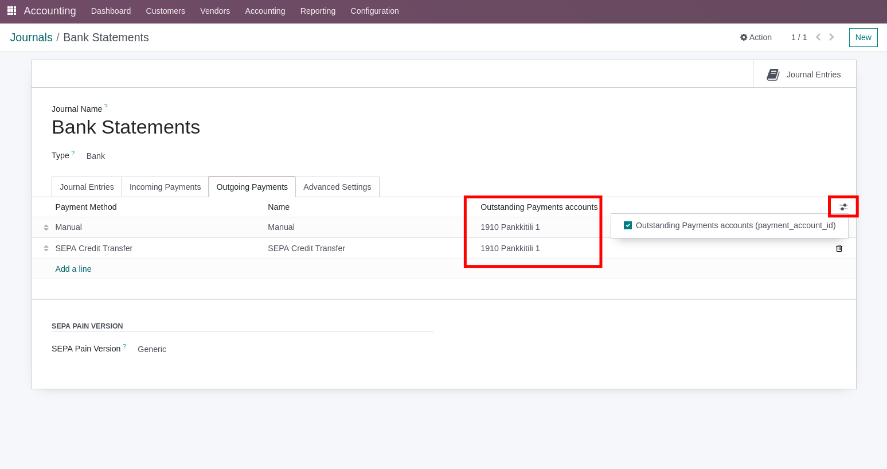Screen dimensions: 887x469
Task: Click the Add a line link
Action: [73, 269]
